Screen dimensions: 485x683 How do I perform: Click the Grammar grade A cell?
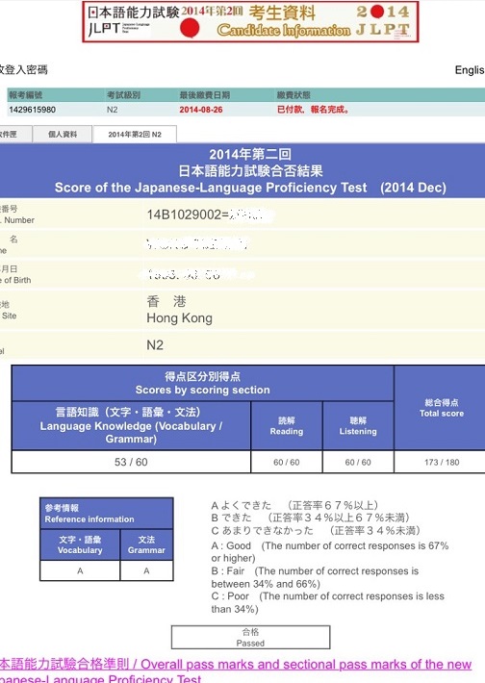(146, 570)
